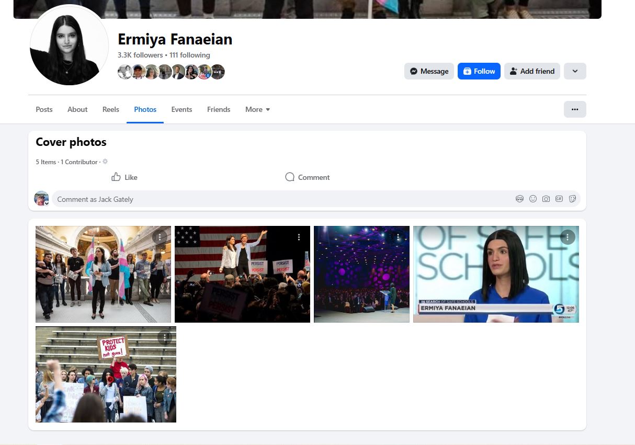The height and width of the screenshot is (445, 635).
Task: Open the Events tab
Action: (182, 109)
